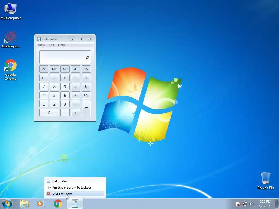
Task: Click the disabled maximize button of Calculator
Action: pos(80,39)
